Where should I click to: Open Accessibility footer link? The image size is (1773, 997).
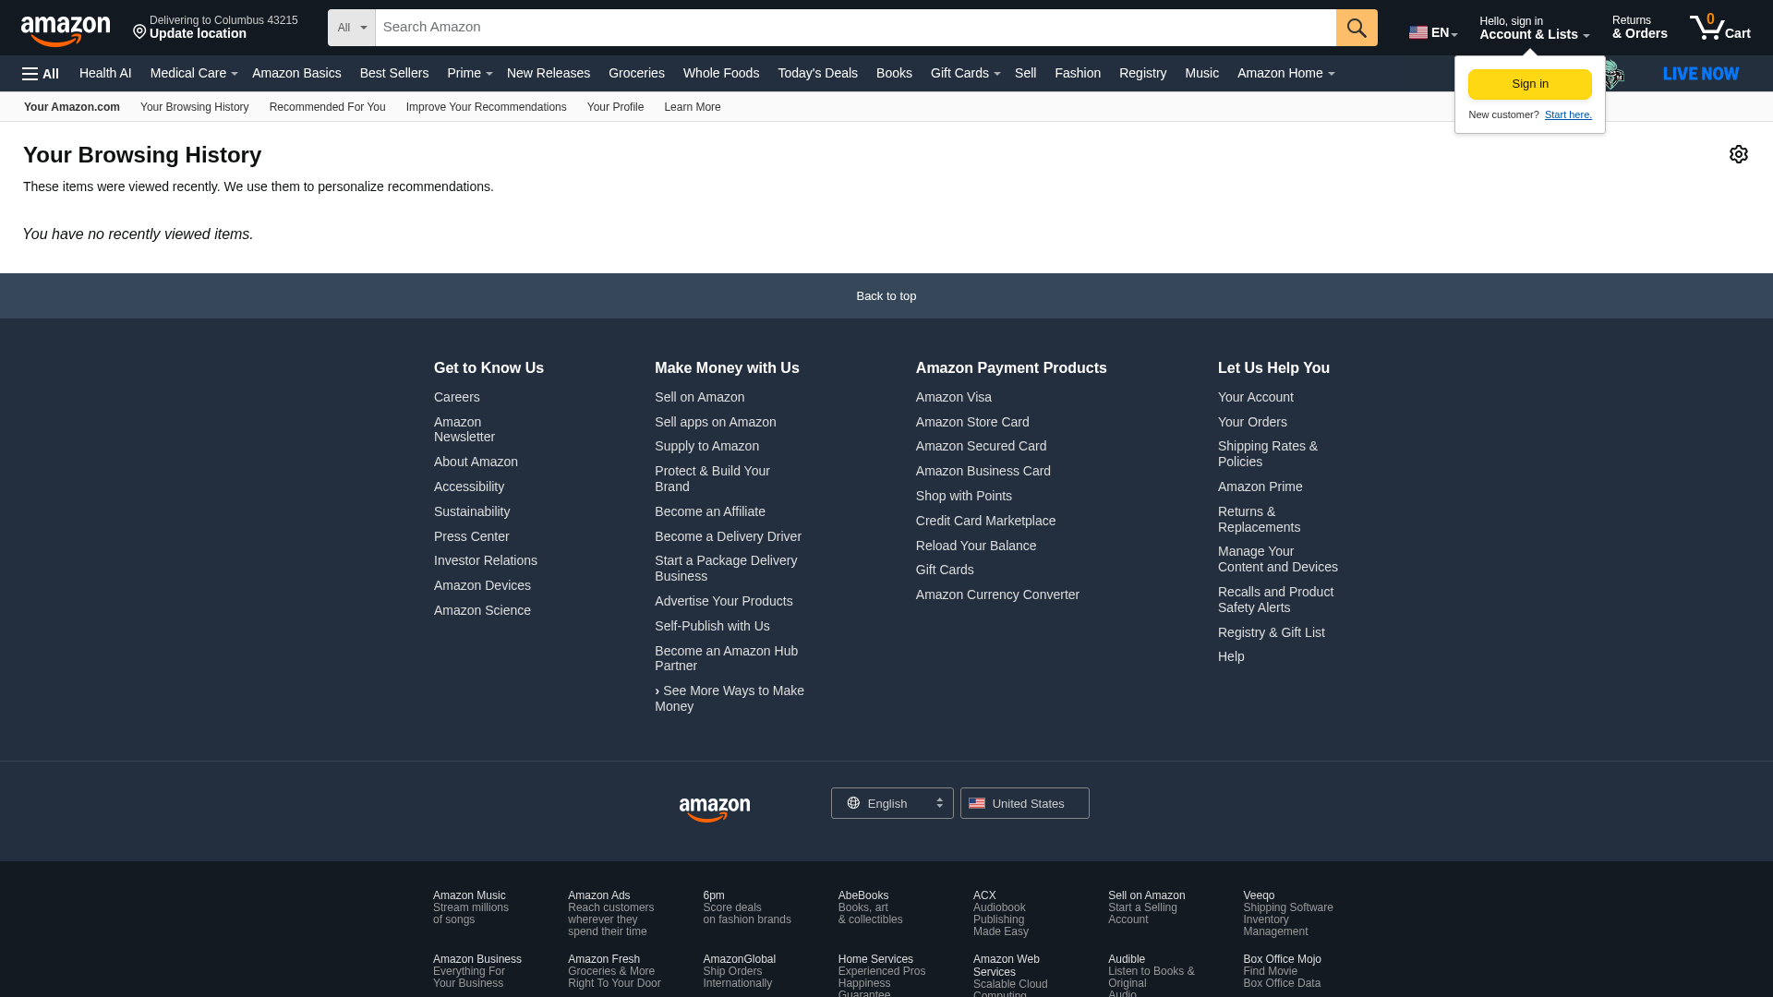(x=469, y=486)
